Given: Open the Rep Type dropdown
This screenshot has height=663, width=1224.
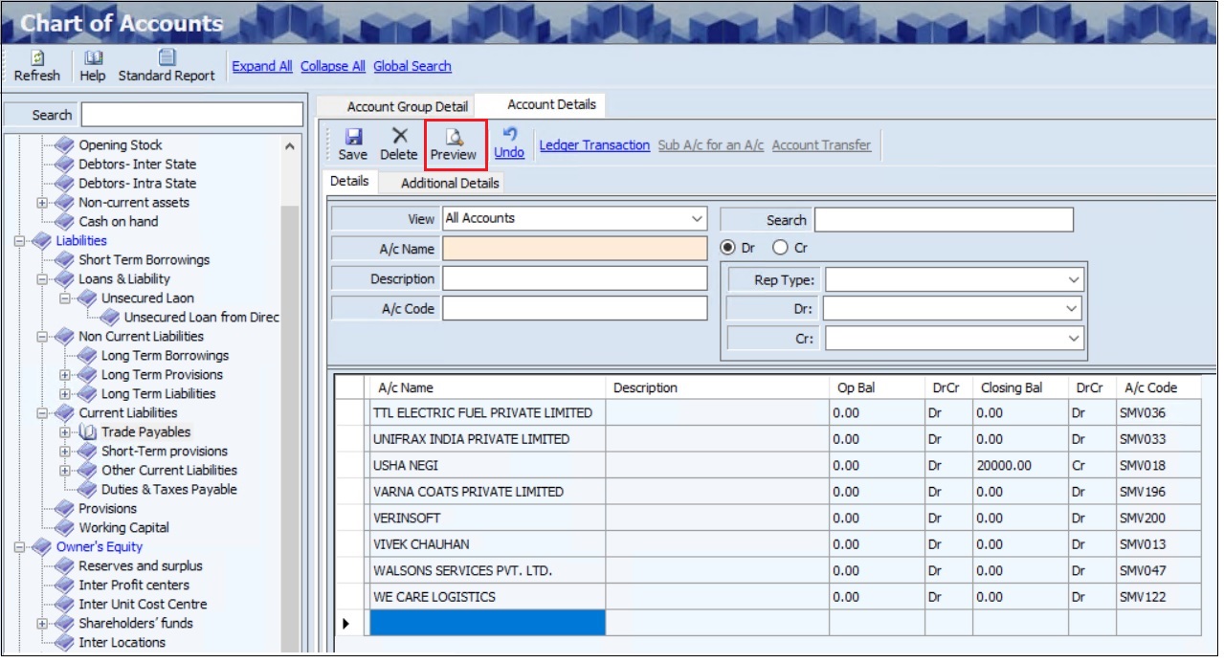Looking at the screenshot, I should point(1071,280).
